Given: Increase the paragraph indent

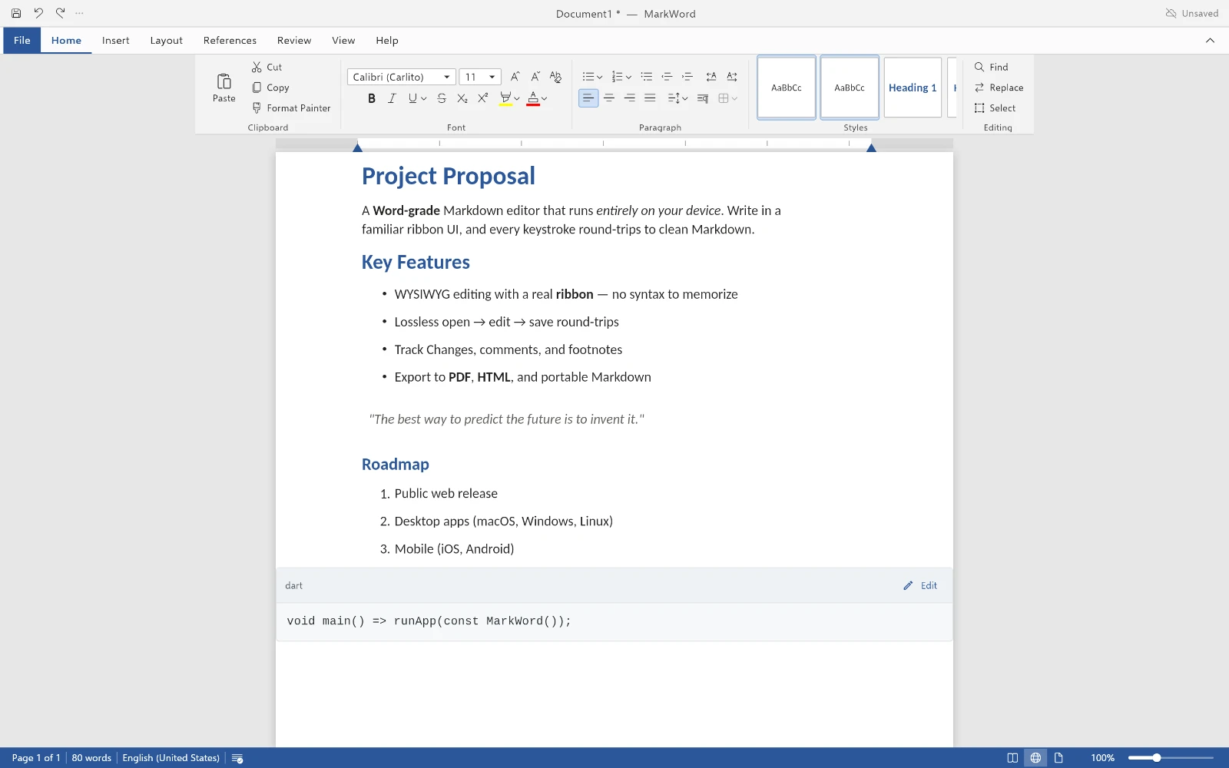Looking at the screenshot, I should click(x=687, y=77).
